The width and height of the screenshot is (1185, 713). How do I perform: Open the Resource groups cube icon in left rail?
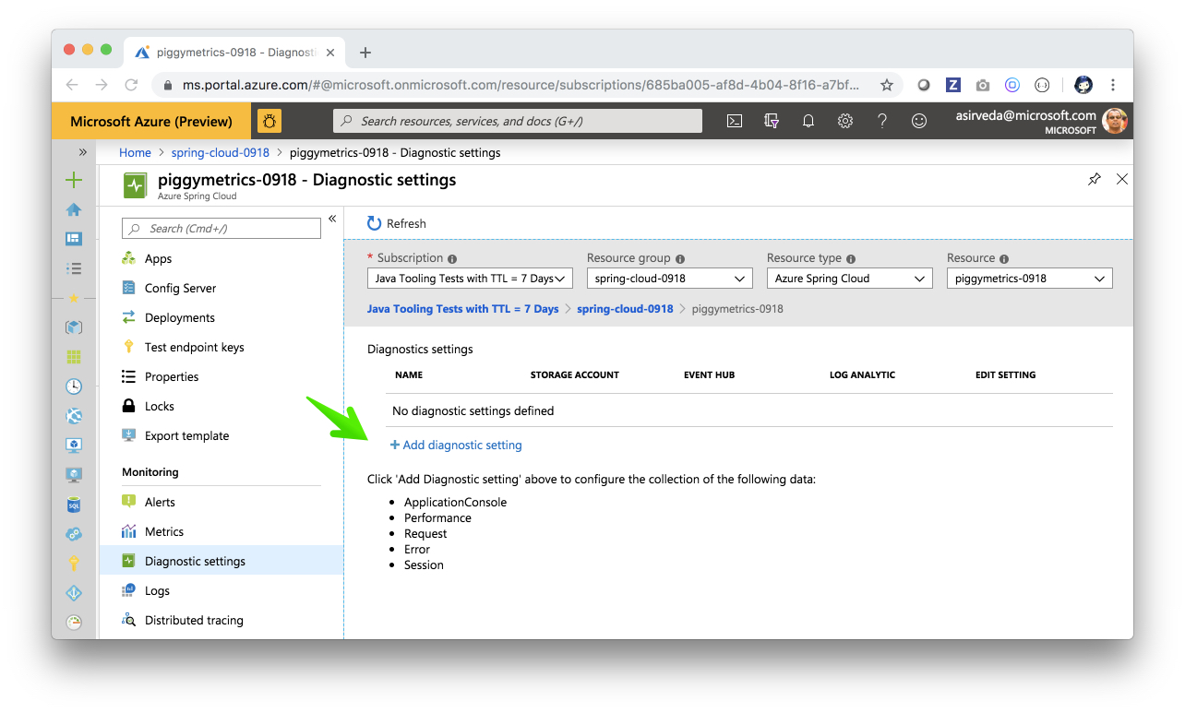(74, 327)
